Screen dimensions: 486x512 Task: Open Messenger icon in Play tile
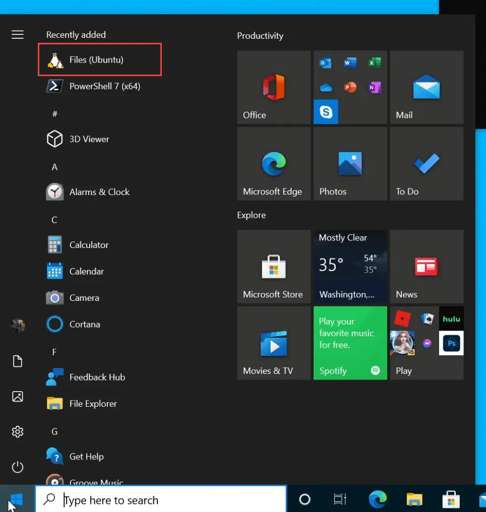pyautogui.click(x=427, y=343)
